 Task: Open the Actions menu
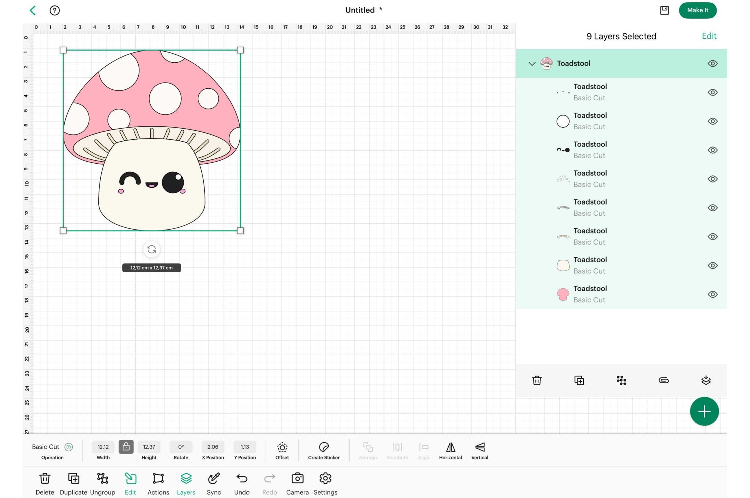click(158, 478)
